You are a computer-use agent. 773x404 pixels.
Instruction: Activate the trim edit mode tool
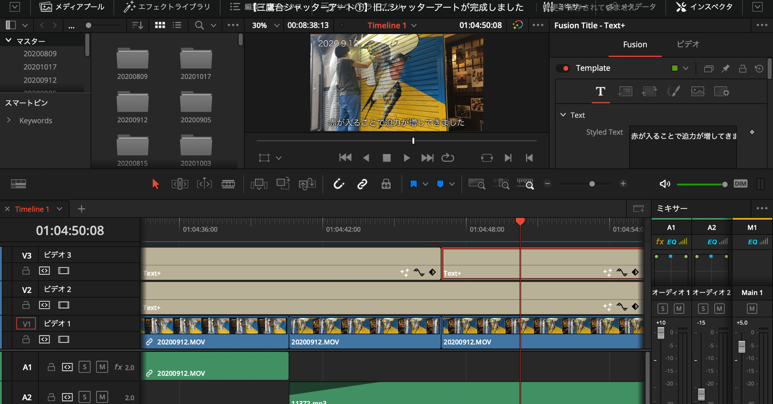[x=180, y=184]
